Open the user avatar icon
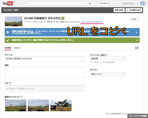This screenshot has width=148, height=118. tap(142, 4)
